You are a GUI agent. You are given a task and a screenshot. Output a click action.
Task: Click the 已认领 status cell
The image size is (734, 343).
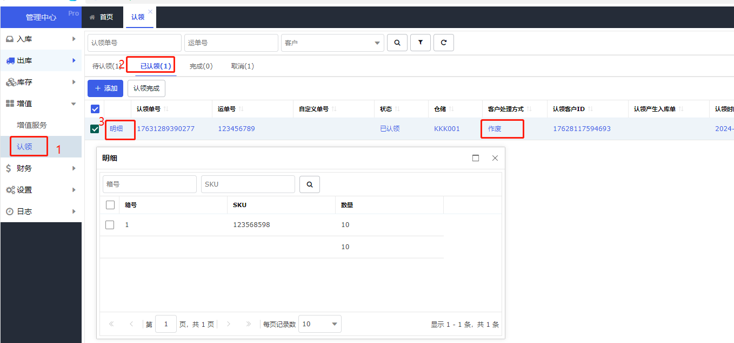point(390,129)
